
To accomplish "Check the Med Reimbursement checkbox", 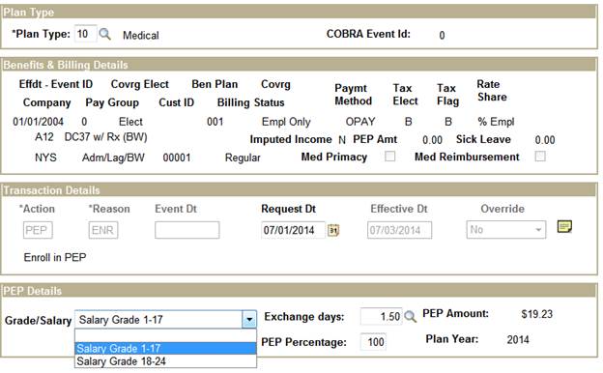I will point(540,157).
